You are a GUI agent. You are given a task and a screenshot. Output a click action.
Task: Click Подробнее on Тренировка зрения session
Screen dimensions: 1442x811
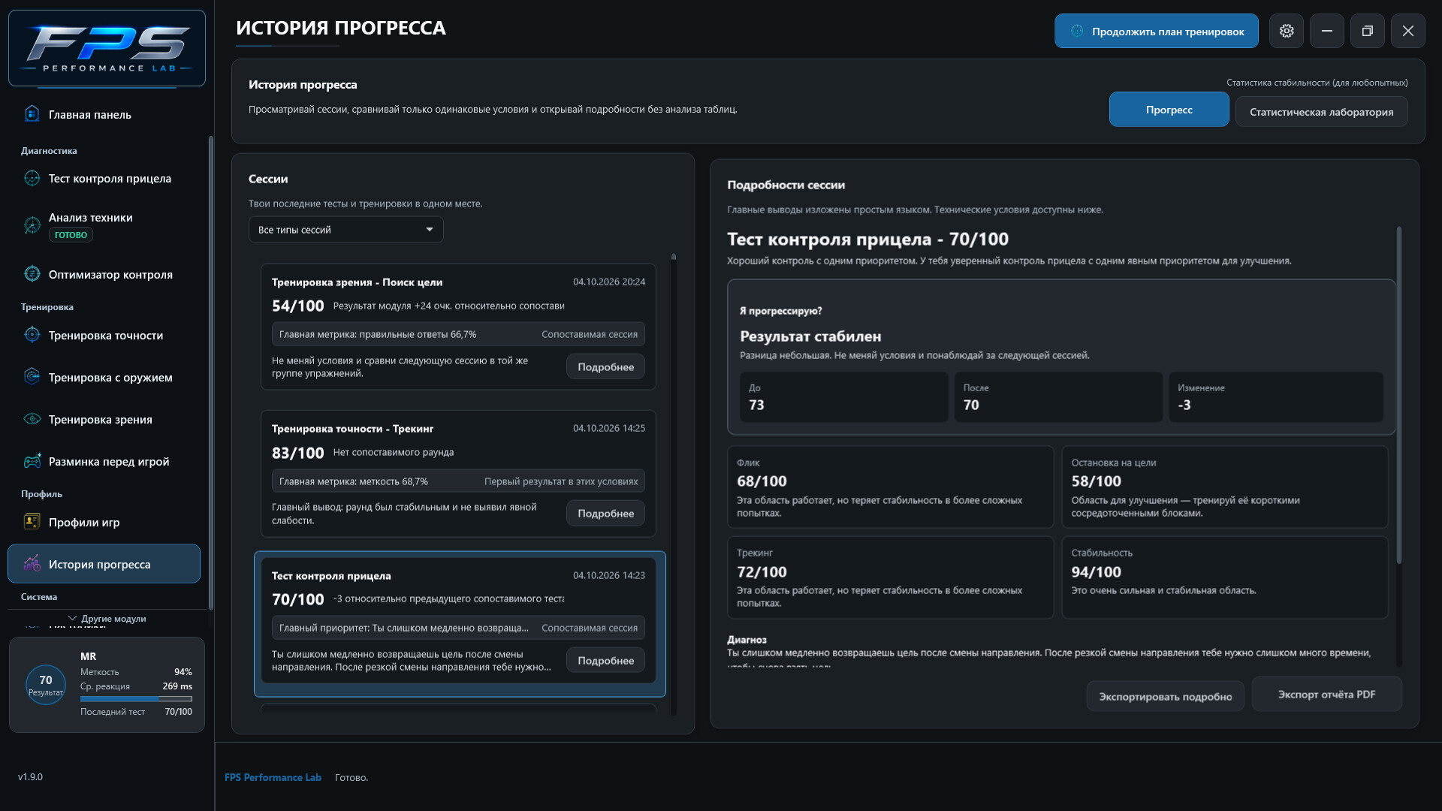[605, 367]
